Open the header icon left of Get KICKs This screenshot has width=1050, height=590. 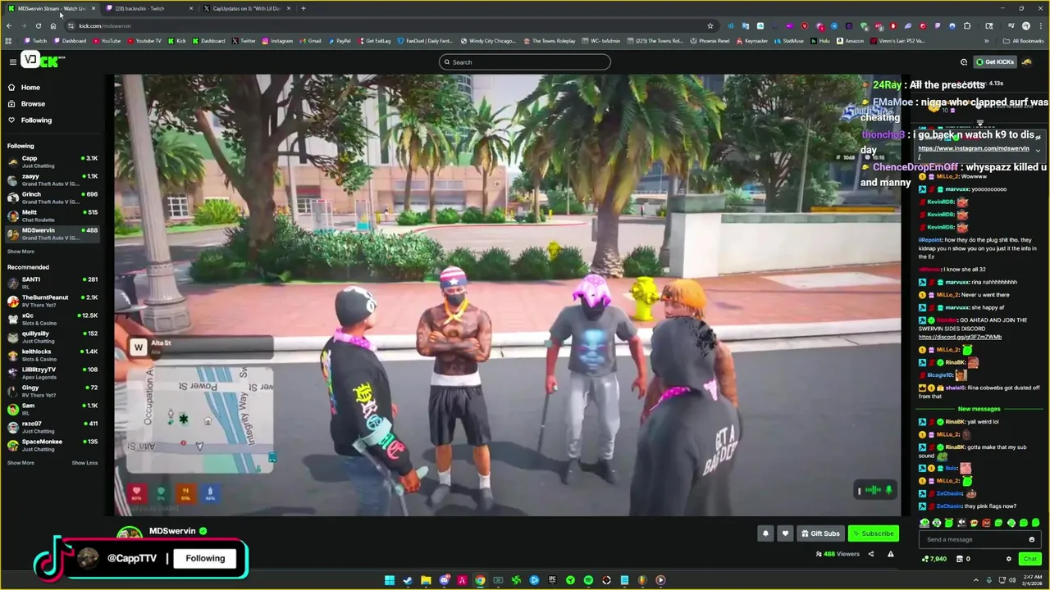coord(964,61)
